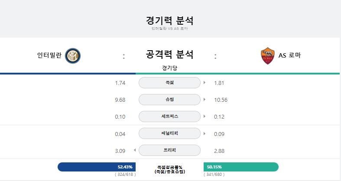Click the AS 로마 team name
The image size is (341, 181).
point(289,55)
